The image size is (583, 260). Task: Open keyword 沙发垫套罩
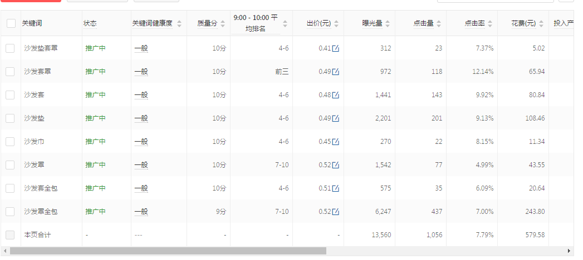[x=41, y=48]
